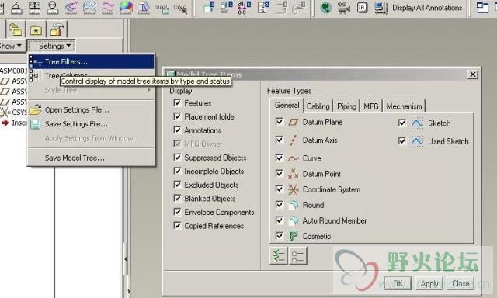Select the red arrow Insert row in model tree
The width and height of the screenshot is (497, 298).
coord(14,123)
